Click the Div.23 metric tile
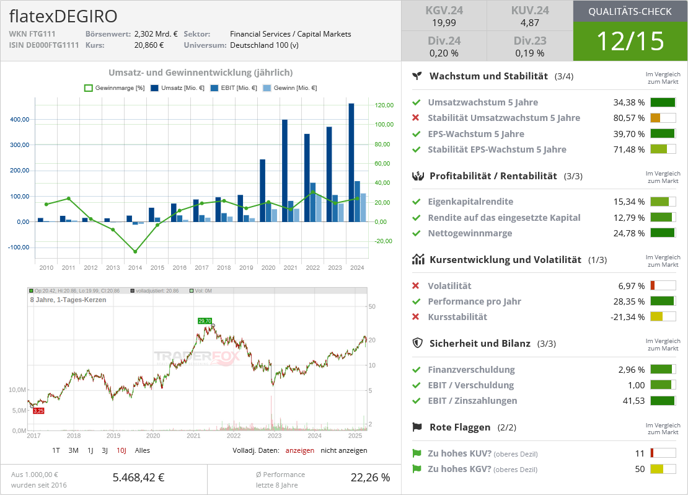688x495 pixels. click(x=530, y=46)
